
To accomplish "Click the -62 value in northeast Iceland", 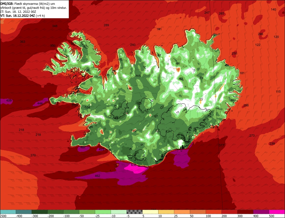I will [180, 79].
